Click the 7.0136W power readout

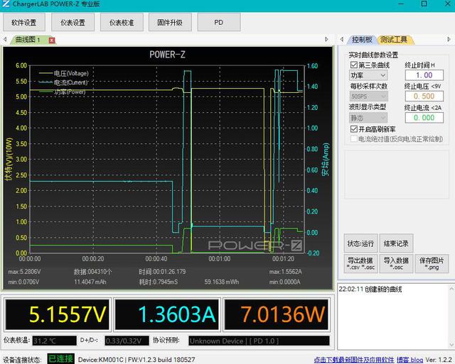pos(277,314)
